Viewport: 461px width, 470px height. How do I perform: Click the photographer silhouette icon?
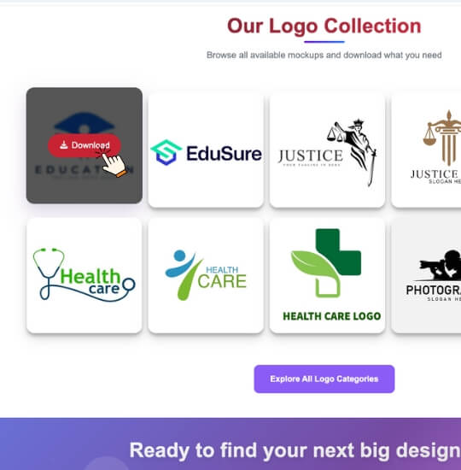coord(441,265)
